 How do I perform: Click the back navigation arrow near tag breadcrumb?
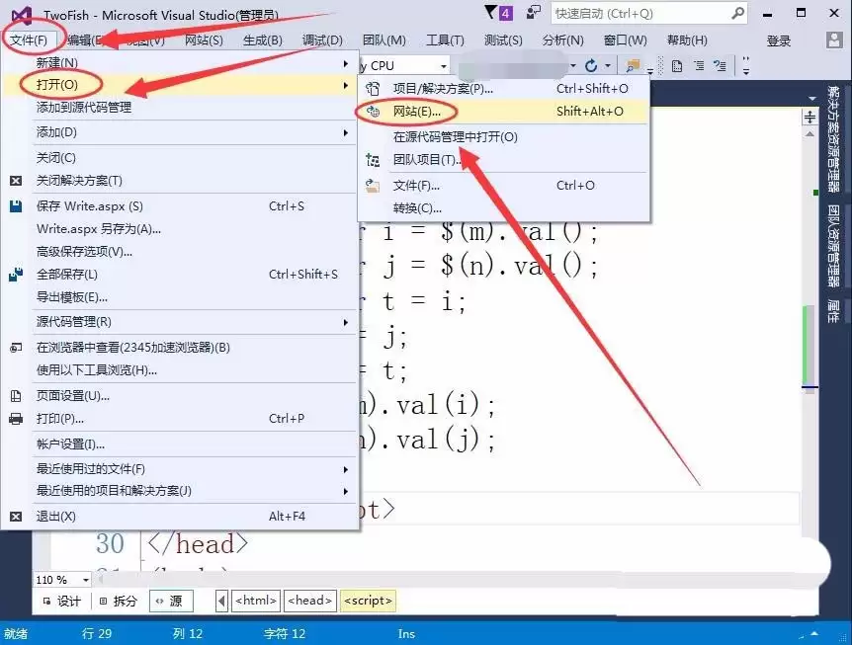(221, 600)
